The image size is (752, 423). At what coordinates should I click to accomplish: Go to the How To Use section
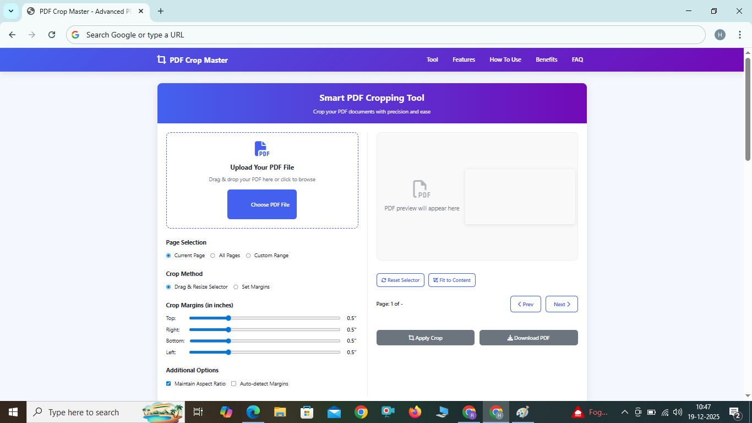point(505,59)
